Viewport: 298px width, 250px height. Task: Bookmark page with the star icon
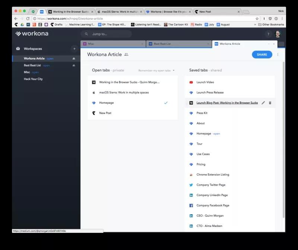pos(257,19)
